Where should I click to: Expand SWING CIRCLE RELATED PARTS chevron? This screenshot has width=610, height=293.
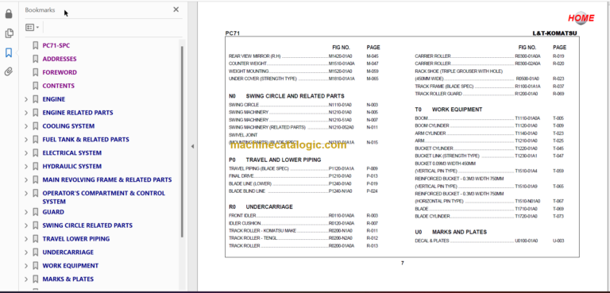click(x=26, y=226)
